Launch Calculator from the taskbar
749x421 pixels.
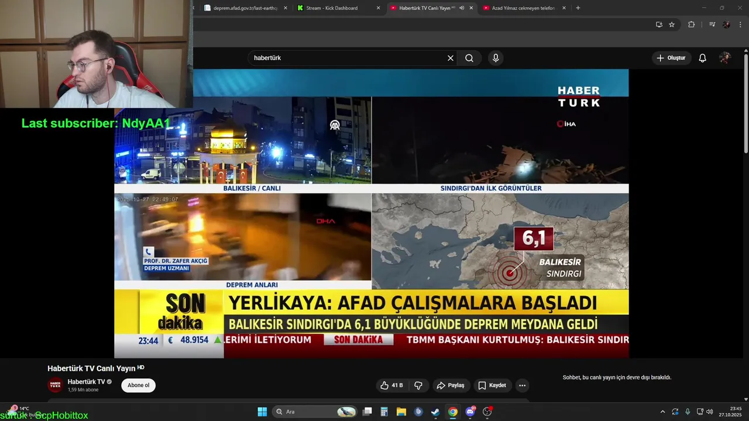click(384, 412)
